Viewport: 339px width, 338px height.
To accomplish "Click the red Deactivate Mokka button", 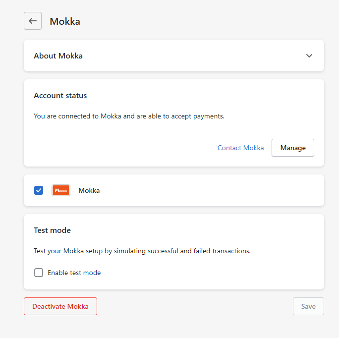I will 60,306.
